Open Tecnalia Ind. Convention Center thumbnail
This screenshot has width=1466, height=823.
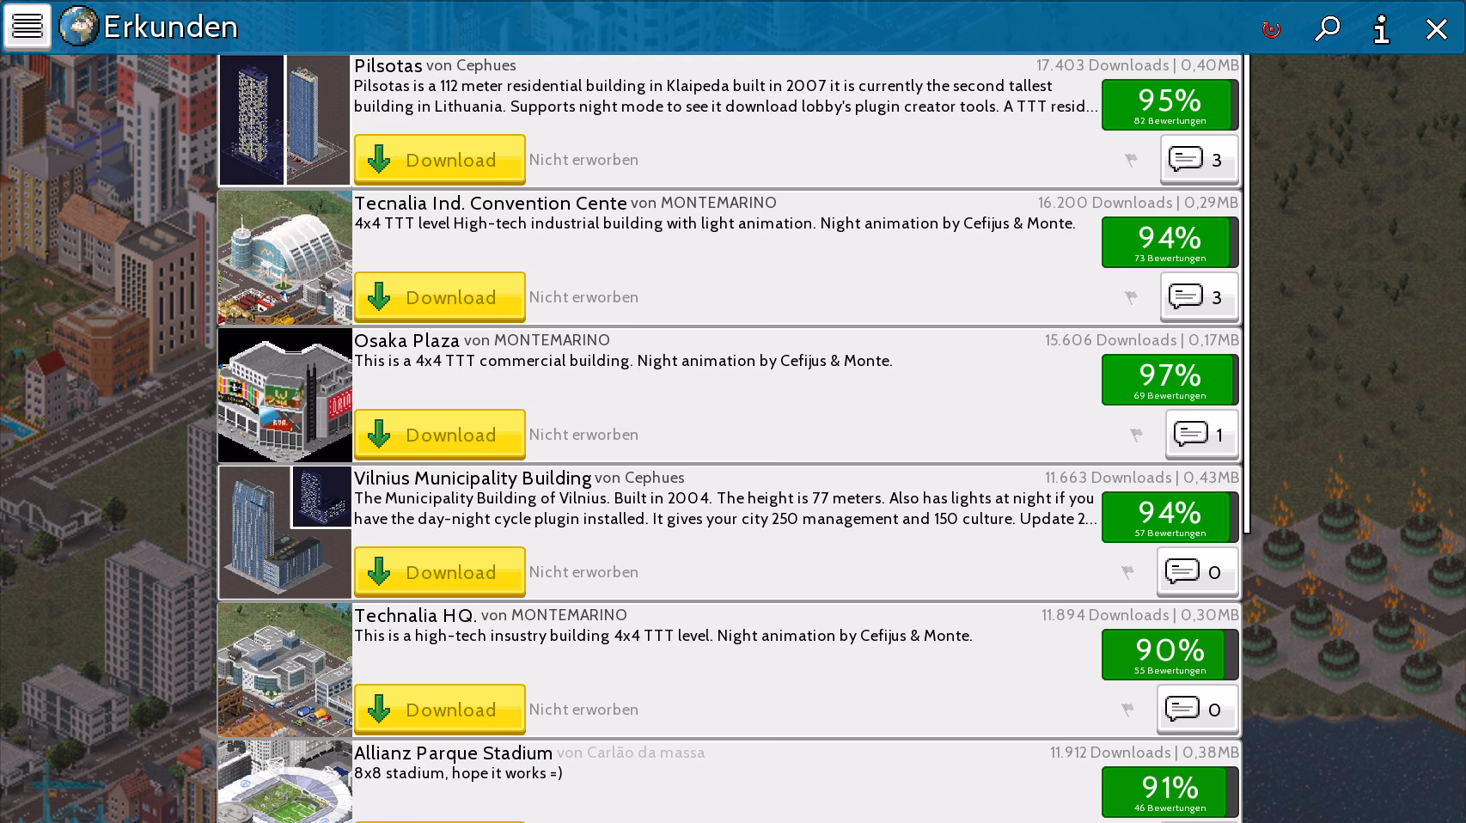point(284,258)
